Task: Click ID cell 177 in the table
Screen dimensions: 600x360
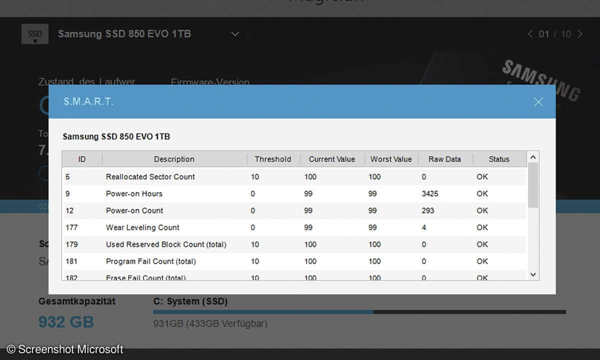Action: pos(71,227)
